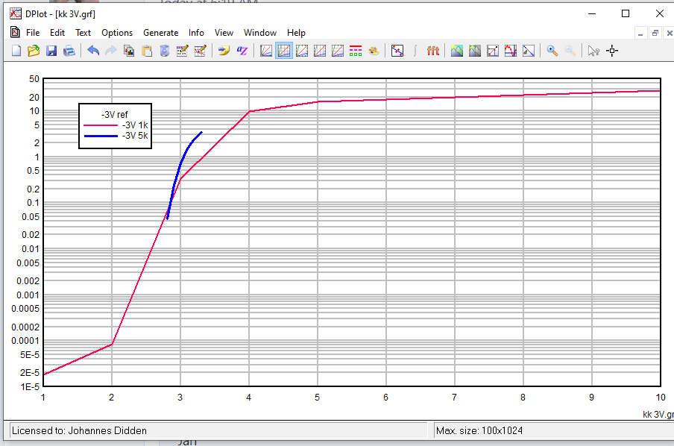Click the yellow note with arrow icon
The image size is (674, 446).
(x=224, y=51)
